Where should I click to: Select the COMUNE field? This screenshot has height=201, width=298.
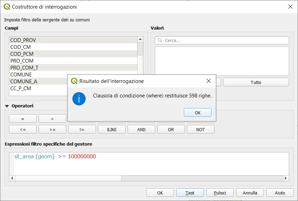coord(21,75)
